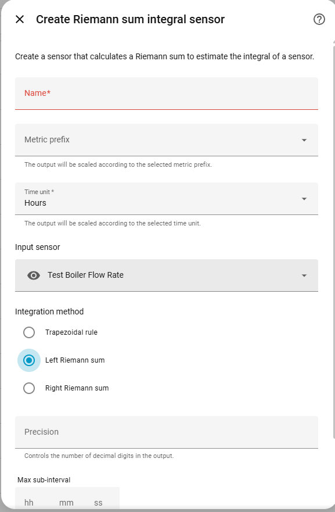The height and width of the screenshot is (512, 335).
Task: Open the Input sensor entity picker
Action: 167,275
